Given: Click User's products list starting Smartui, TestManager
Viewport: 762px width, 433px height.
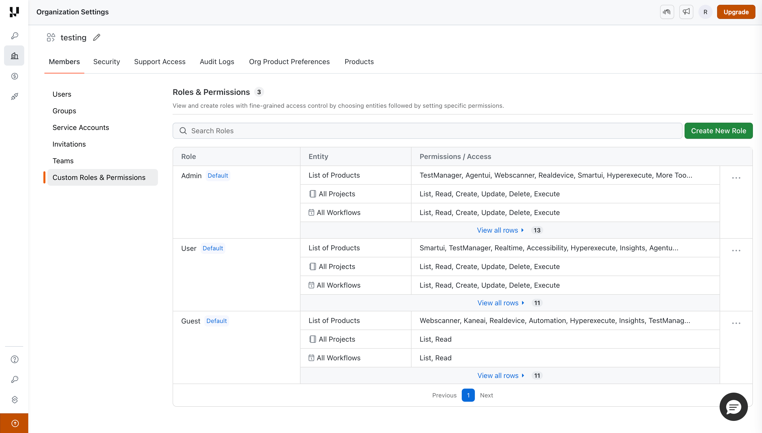Looking at the screenshot, I should point(549,248).
